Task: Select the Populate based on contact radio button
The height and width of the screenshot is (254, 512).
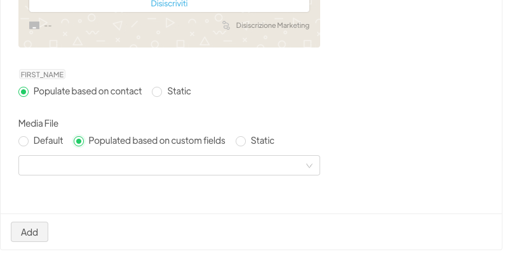Action: point(24,92)
